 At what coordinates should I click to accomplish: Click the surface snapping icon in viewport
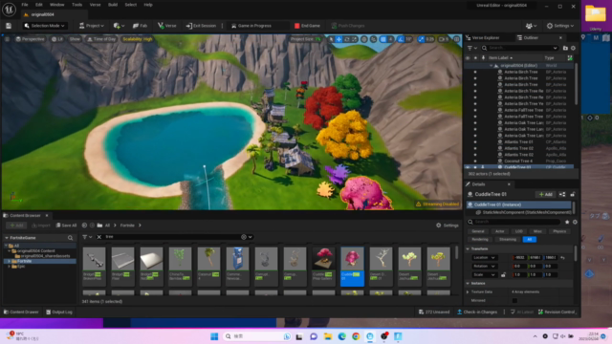point(374,39)
